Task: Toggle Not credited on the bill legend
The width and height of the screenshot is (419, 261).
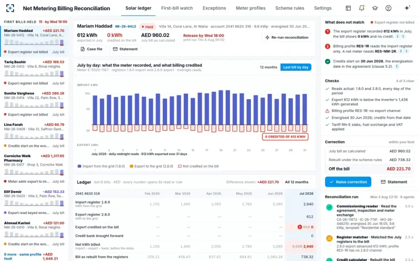Action: tap(198, 166)
